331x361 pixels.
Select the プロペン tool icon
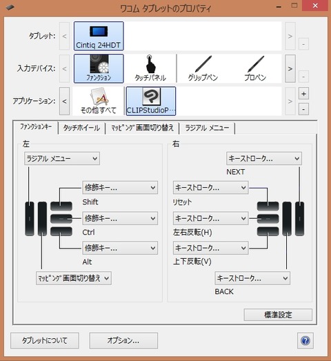[x=255, y=68]
